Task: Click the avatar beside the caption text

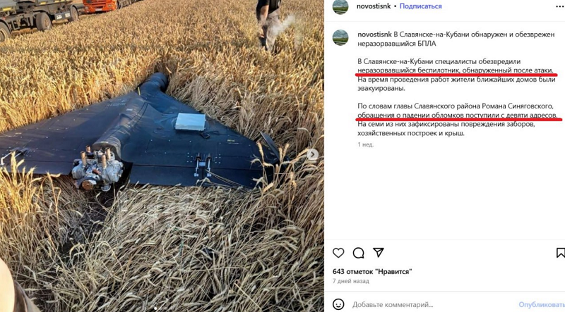Action: point(340,38)
